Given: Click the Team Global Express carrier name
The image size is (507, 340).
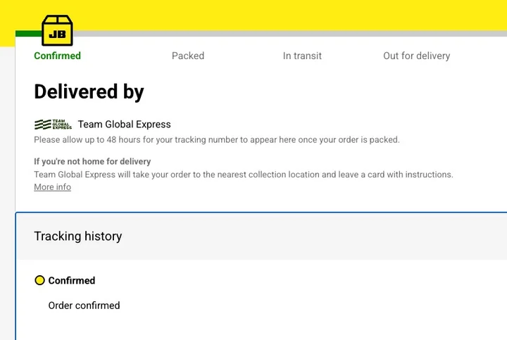Looking at the screenshot, I should 124,125.
